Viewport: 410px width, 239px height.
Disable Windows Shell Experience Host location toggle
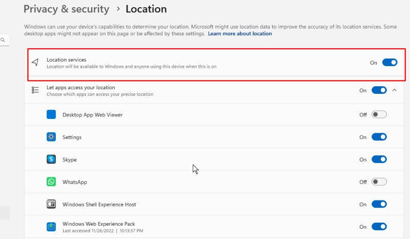pos(379,204)
